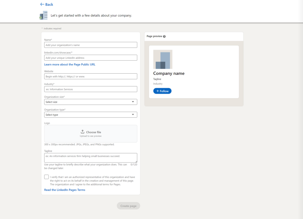Image resolution: width=303 pixels, height=219 pixels.
Task: Click the Industry input field
Action: point(91,89)
